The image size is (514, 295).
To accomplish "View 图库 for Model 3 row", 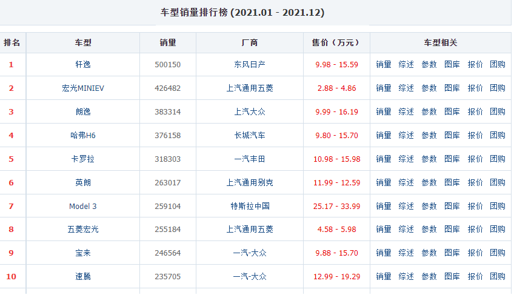I will pos(452,206).
